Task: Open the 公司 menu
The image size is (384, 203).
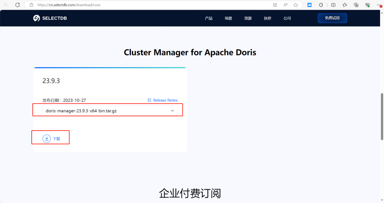Action: (287, 18)
